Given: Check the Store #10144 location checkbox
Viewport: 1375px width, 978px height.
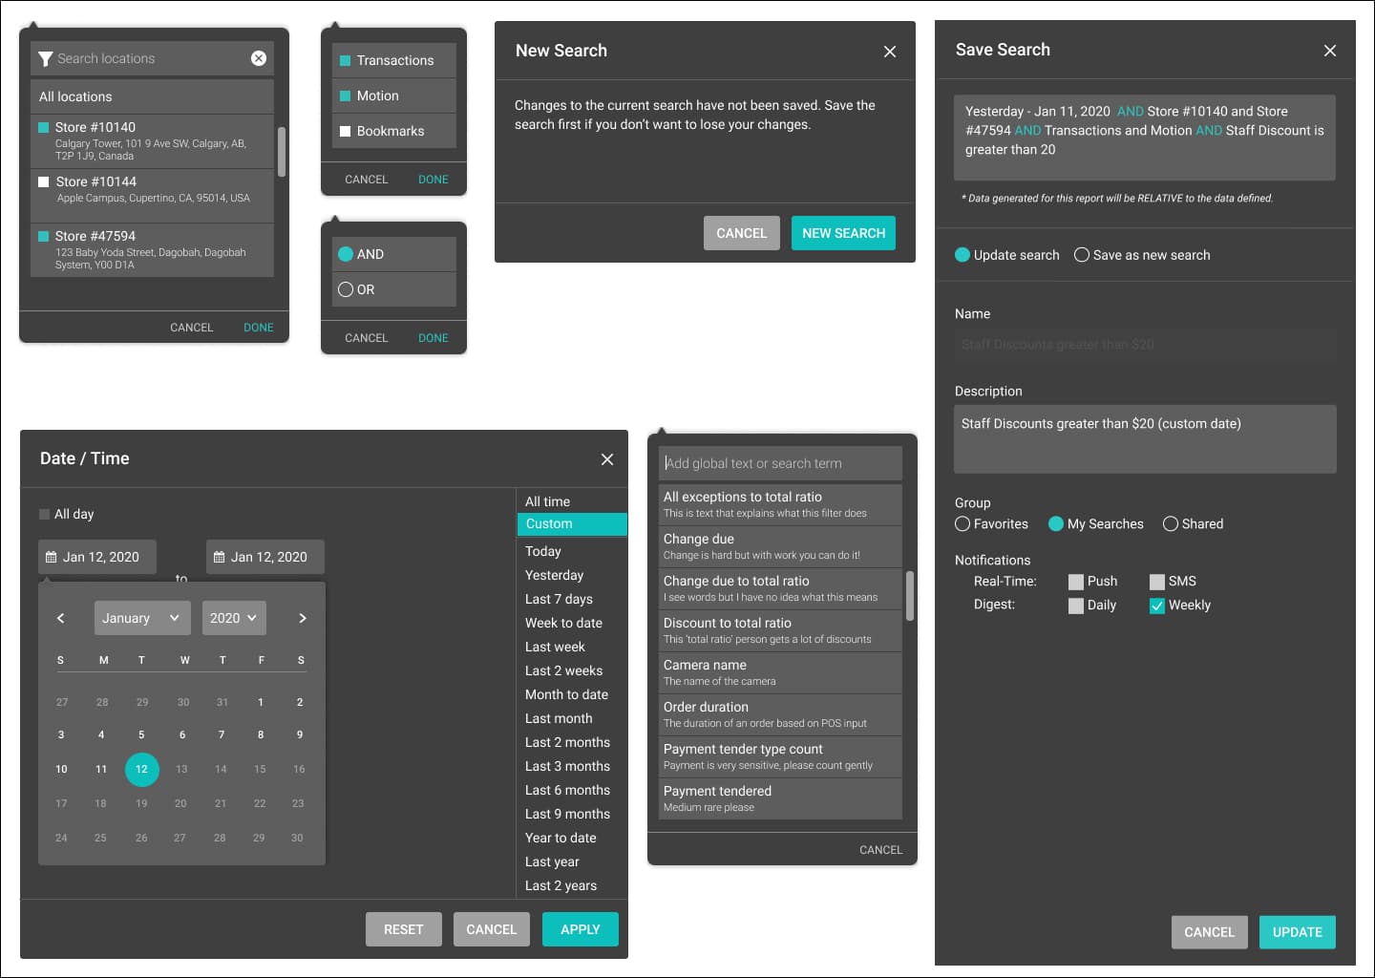Looking at the screenshot, I should [43, 181].
